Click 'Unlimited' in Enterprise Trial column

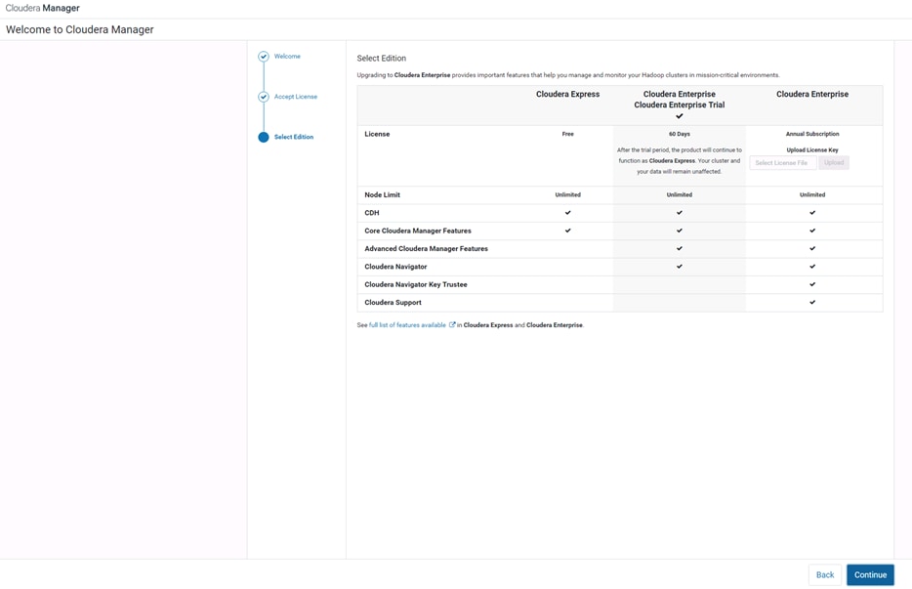680,195
